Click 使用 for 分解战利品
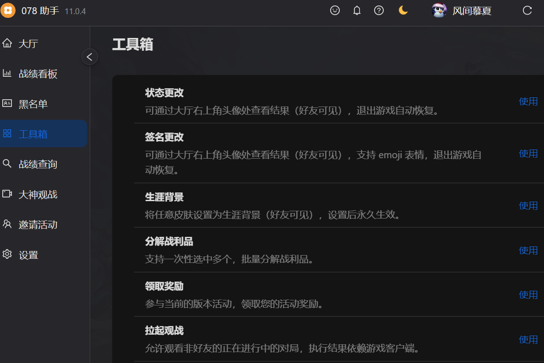 (x=528, y=251)
